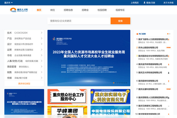Expand the 设计 category chevron

(x=42, y=44)
